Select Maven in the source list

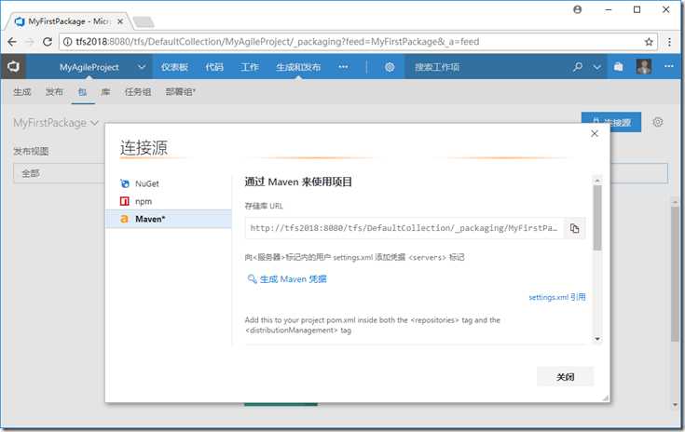[x=168, y=219]
